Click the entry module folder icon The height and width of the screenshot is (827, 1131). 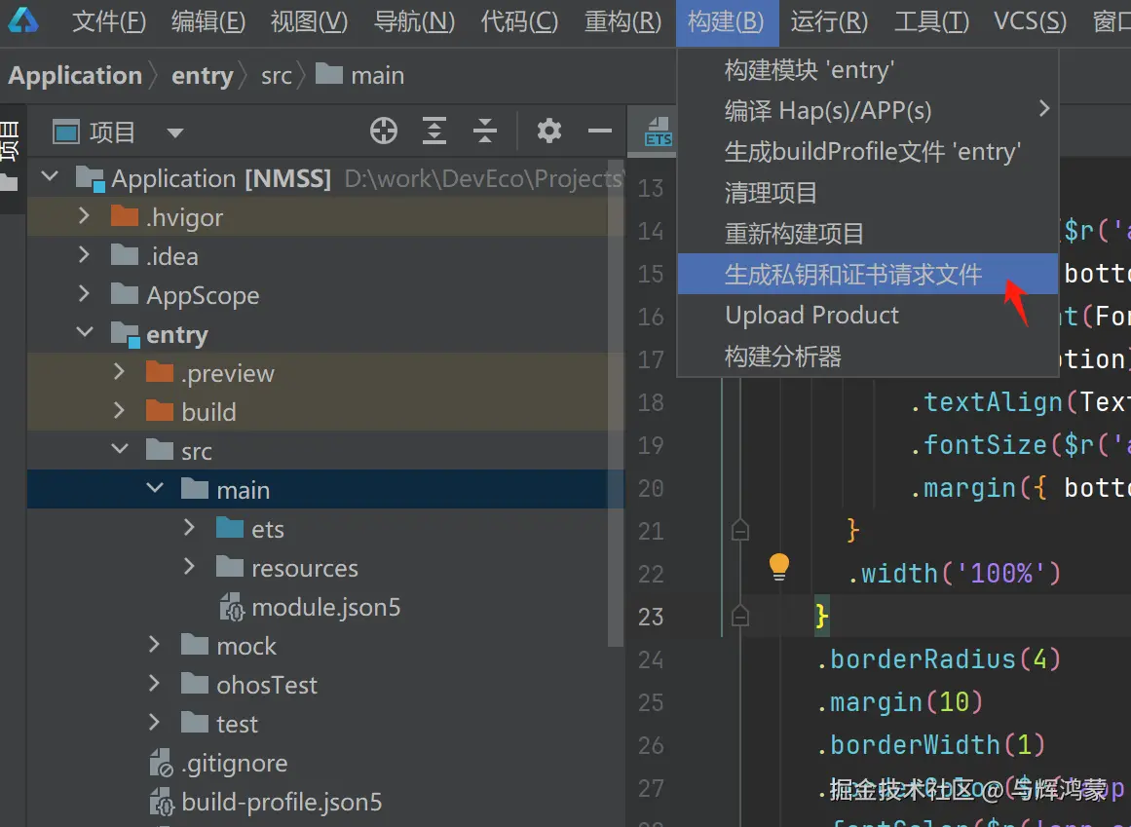125,334
